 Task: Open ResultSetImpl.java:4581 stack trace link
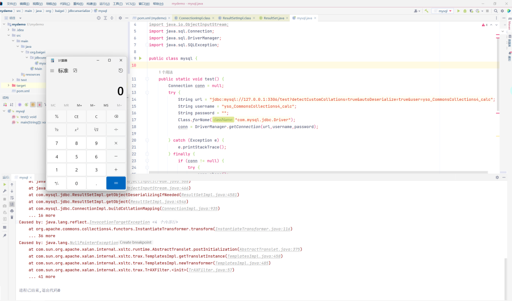[209, 195]
